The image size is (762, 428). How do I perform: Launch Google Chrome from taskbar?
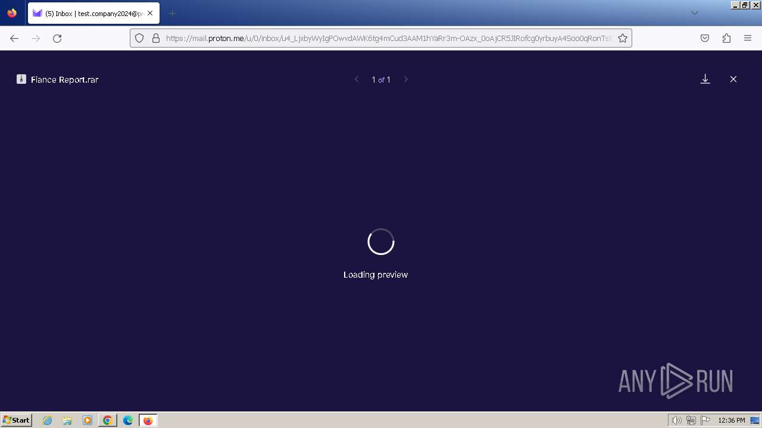pos(108,420)
